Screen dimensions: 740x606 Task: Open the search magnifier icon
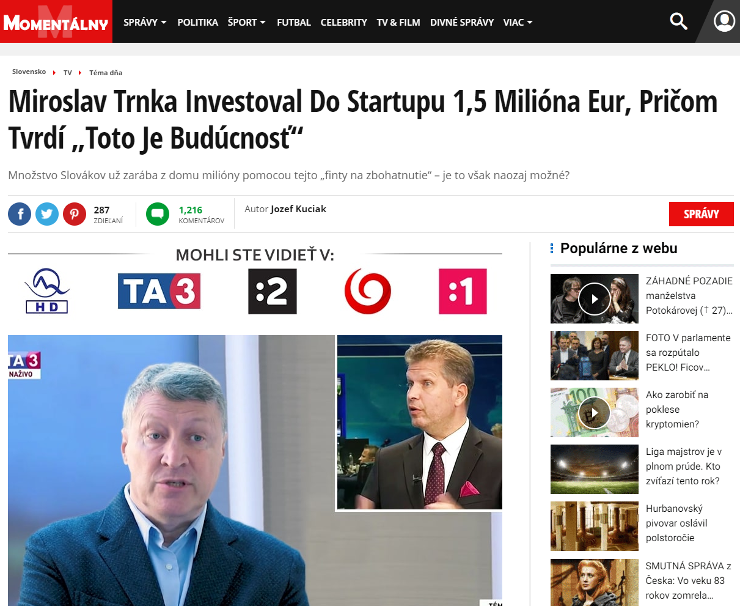tap(678, 22)
